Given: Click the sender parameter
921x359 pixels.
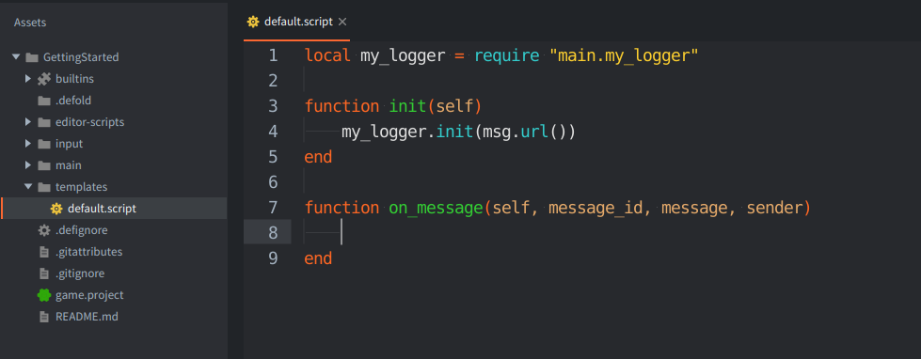Looking at the screenshot, I should pyautogui.click(x=774, y=209).
